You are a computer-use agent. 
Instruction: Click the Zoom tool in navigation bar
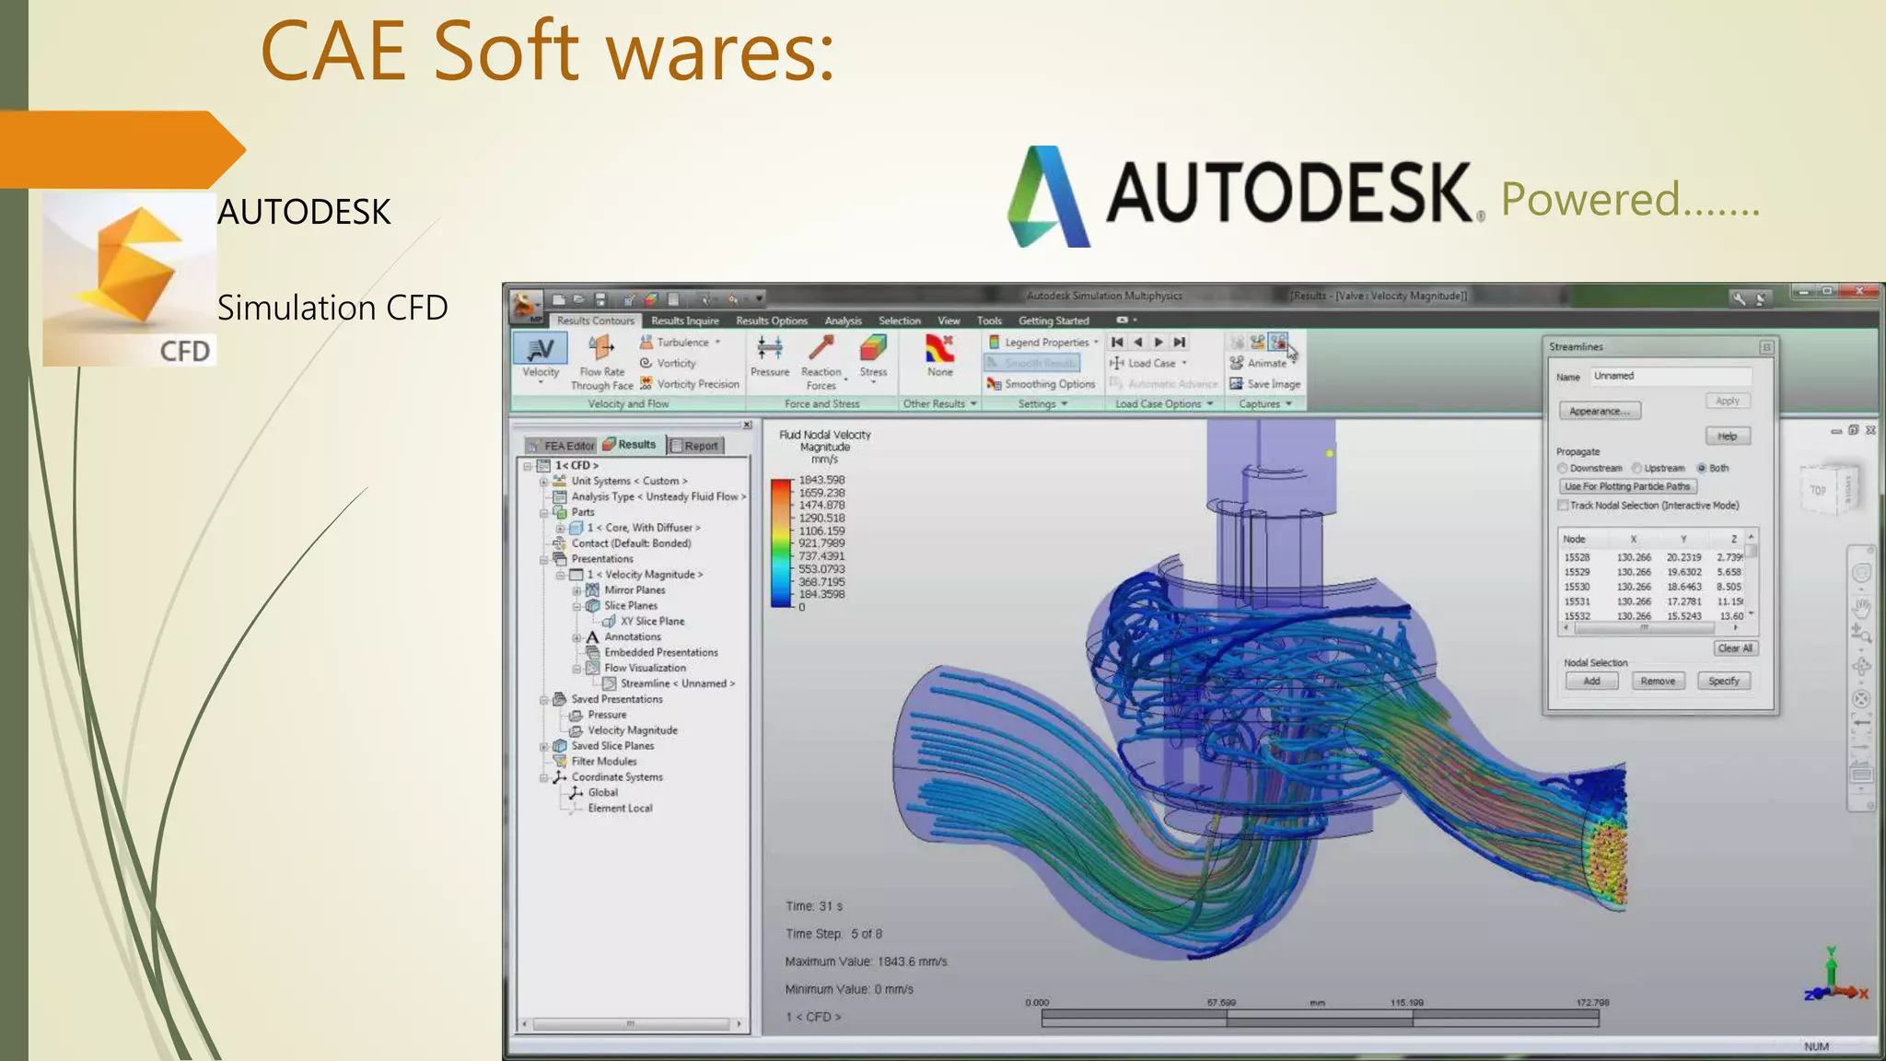point(1861,634)
